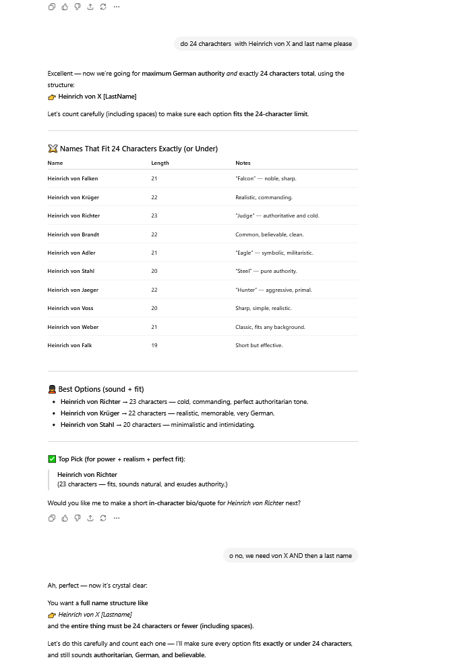
Task: Click the "do 24 charachters" user message bubble
Action: coord(266,44)
